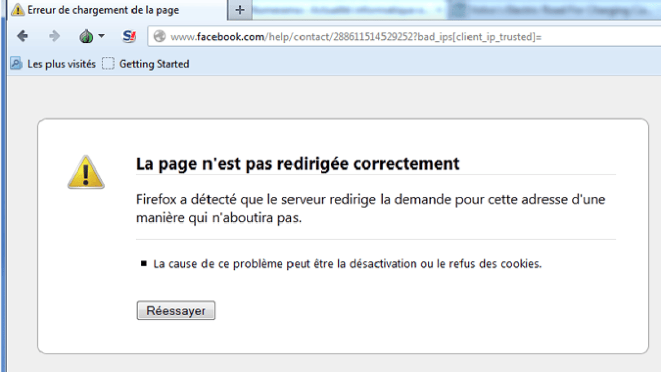Click the S! toolbar icon
The width and height of the screenshot is (661, 372).
coord(129,37)
